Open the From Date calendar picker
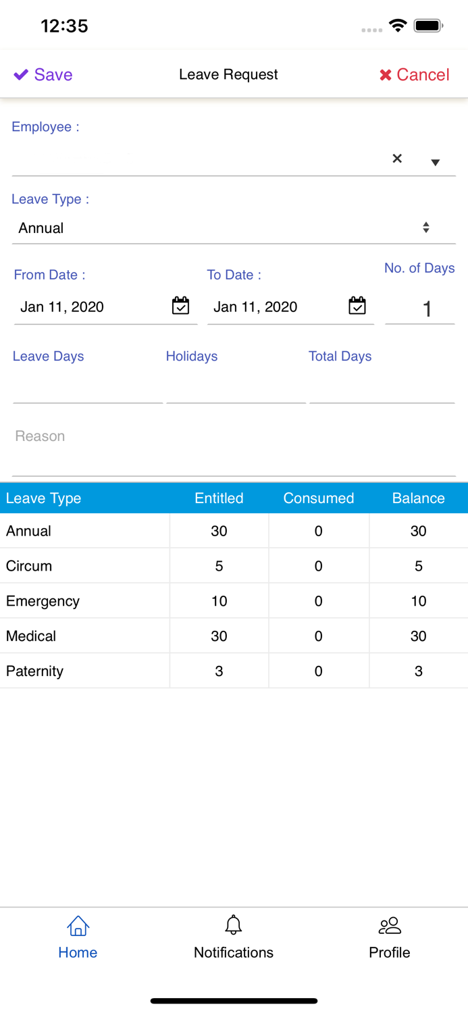The width and height of the screenshot is (468, 1013). [180, 306]
